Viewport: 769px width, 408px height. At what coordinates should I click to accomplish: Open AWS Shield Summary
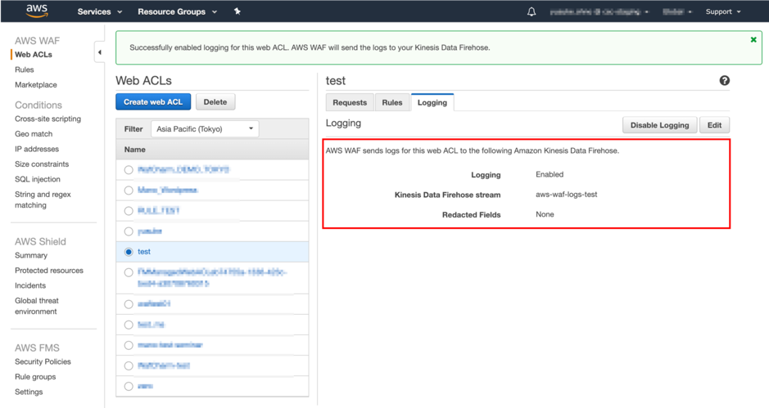pyautogui.click(x=31, y=255)
